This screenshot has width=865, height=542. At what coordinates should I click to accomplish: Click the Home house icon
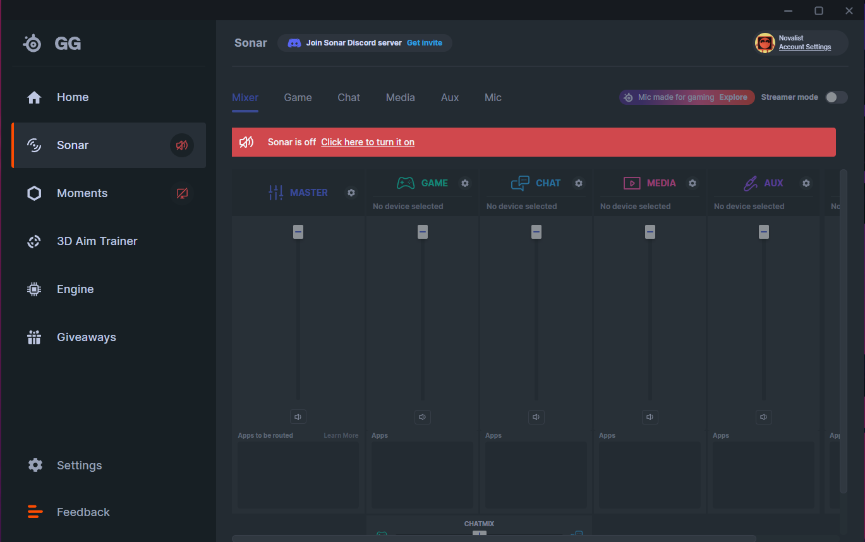[x=34, y=97]
